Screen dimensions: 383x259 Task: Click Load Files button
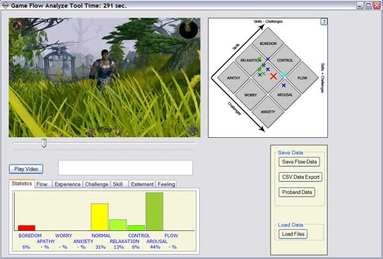click(293, 234)
